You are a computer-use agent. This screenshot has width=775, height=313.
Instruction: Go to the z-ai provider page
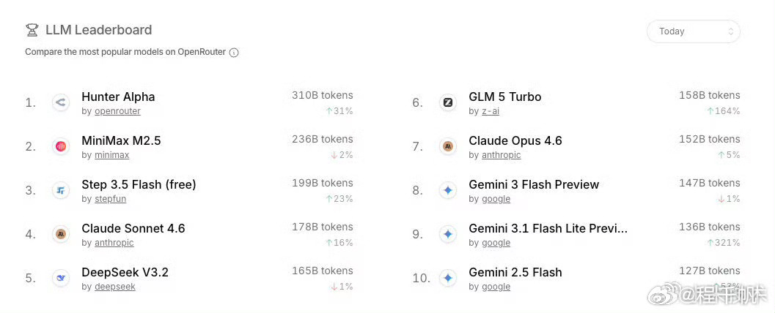490,111
